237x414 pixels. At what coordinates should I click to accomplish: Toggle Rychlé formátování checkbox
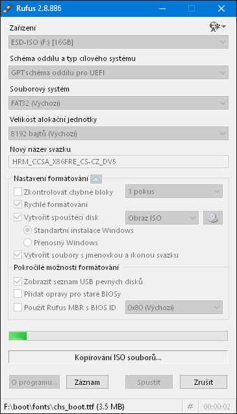(18, 204)
